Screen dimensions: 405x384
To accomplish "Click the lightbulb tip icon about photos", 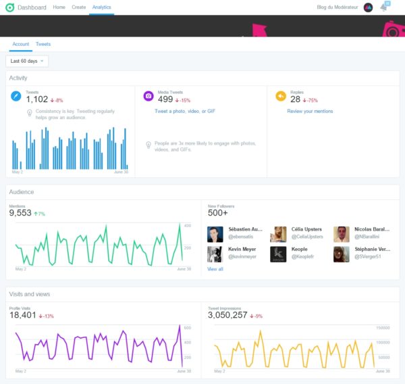I will coord(148,145).
